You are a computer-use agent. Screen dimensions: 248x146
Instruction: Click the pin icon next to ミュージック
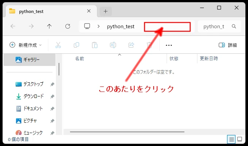(x=52, y=133)
